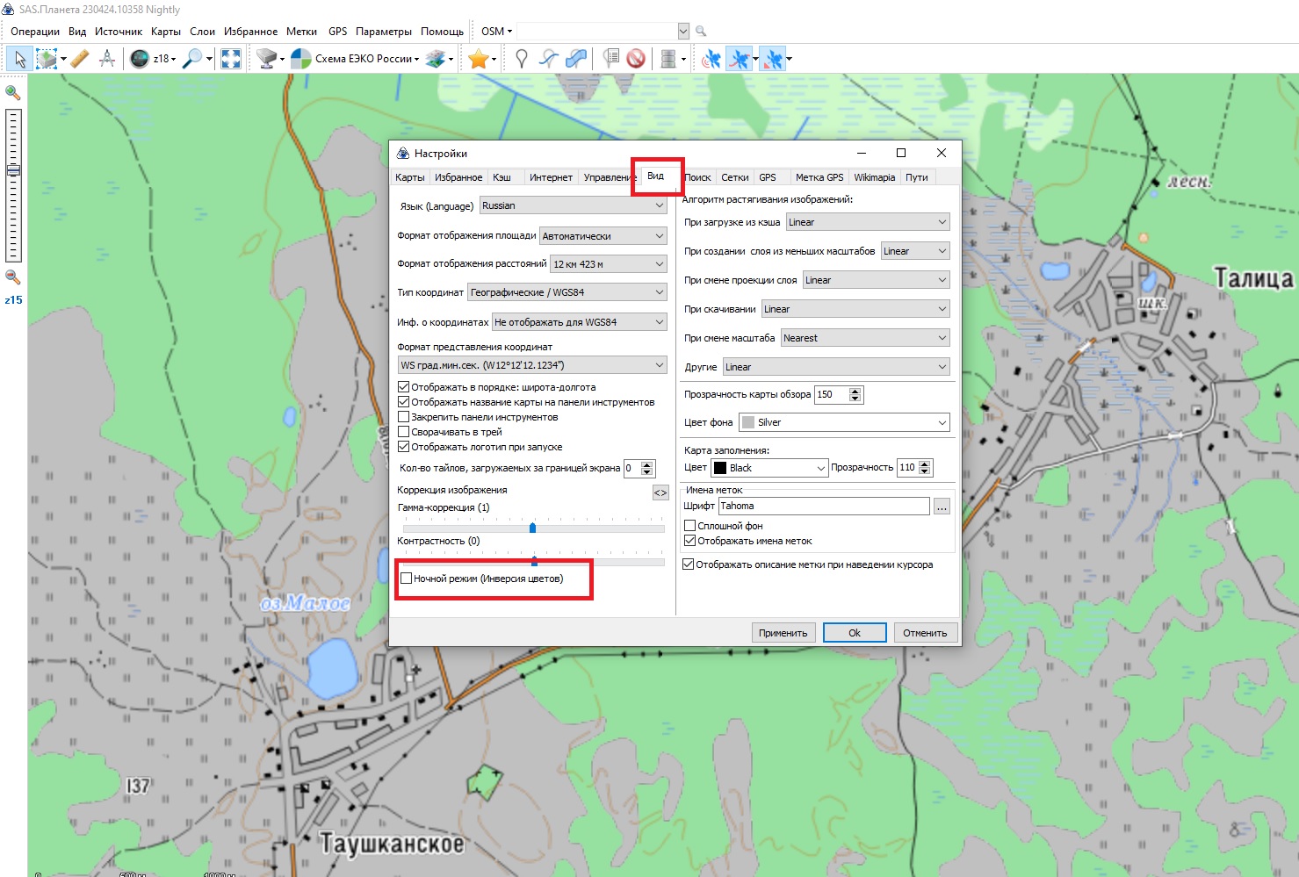Click the Применить button
This screenshot has height=877, width=1299.
point(783,633)
